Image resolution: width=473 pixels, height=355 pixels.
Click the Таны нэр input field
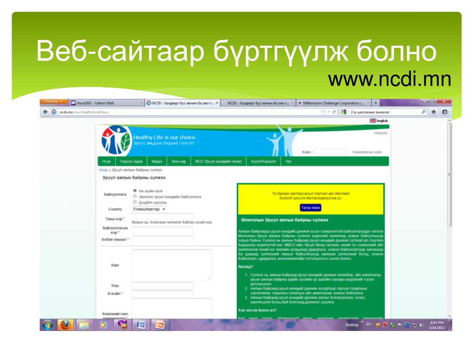(x=162, y=216)
